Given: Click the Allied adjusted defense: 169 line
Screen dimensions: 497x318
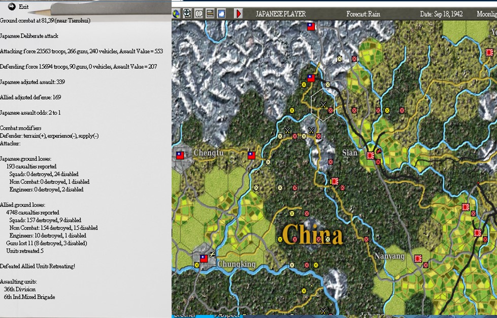Looking at the screenshot, I should 30,97.
